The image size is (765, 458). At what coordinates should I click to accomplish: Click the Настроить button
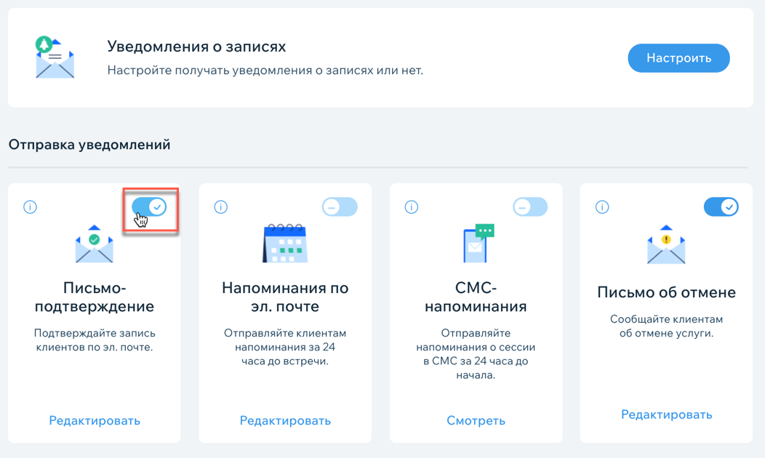pyautogui.click(x=678, y=58)
